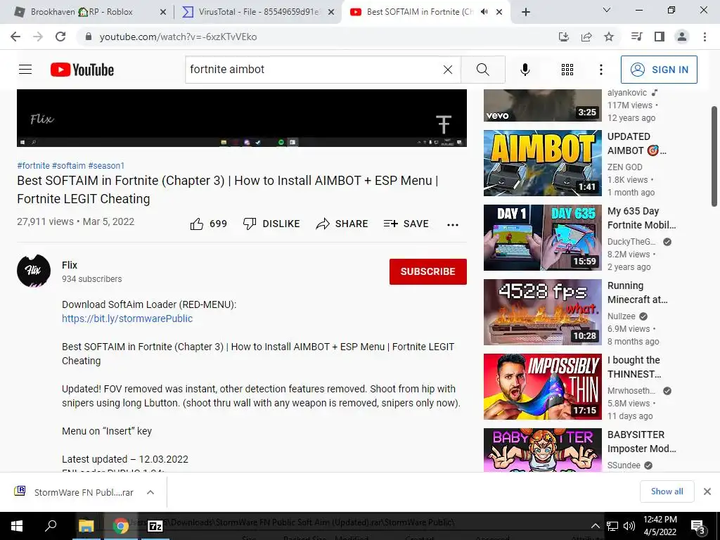This screenshot has width=720, height=540.
Task: Share this page from address bar
Action: click(x=586, y=37)
